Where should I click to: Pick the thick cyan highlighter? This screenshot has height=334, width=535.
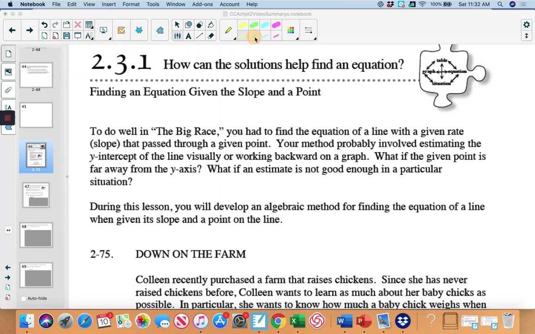[265, 25]
